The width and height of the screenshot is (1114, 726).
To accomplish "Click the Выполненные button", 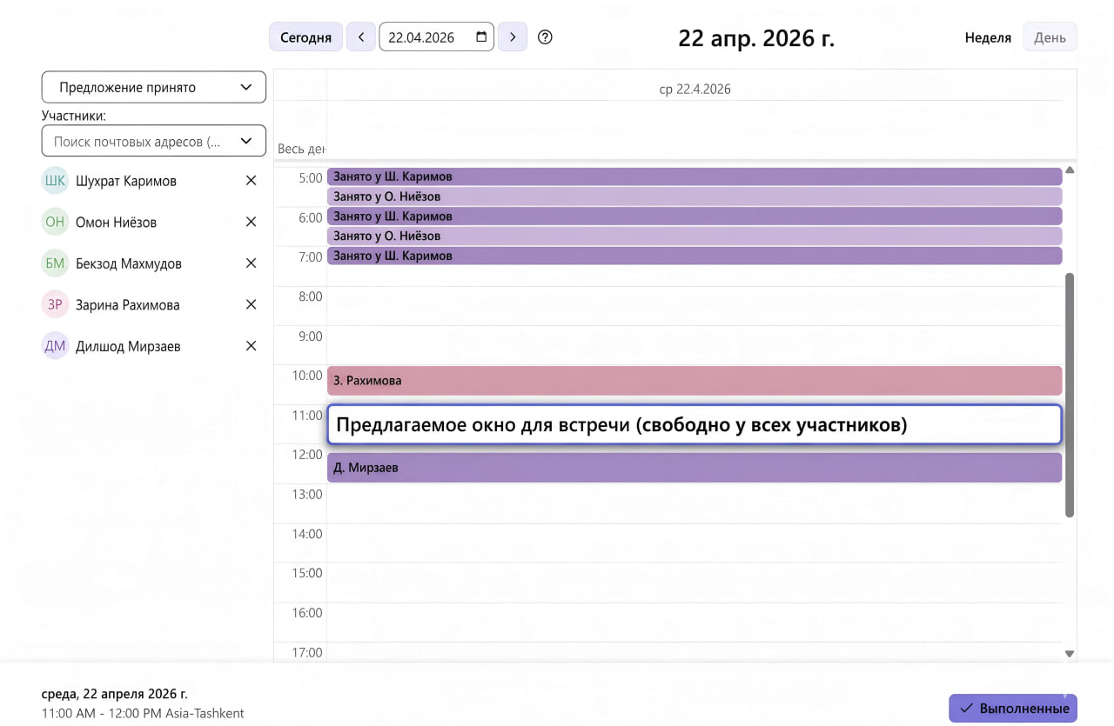I will 1013,708.
